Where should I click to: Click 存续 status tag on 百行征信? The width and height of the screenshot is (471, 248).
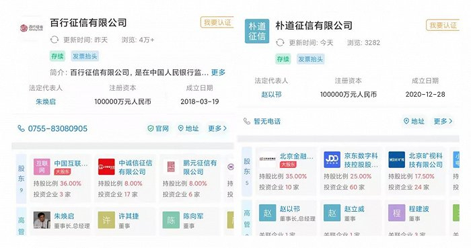(57, 56)
